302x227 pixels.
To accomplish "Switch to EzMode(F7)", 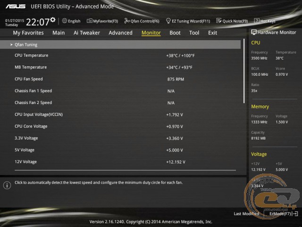I will click(x=284, y=214).
